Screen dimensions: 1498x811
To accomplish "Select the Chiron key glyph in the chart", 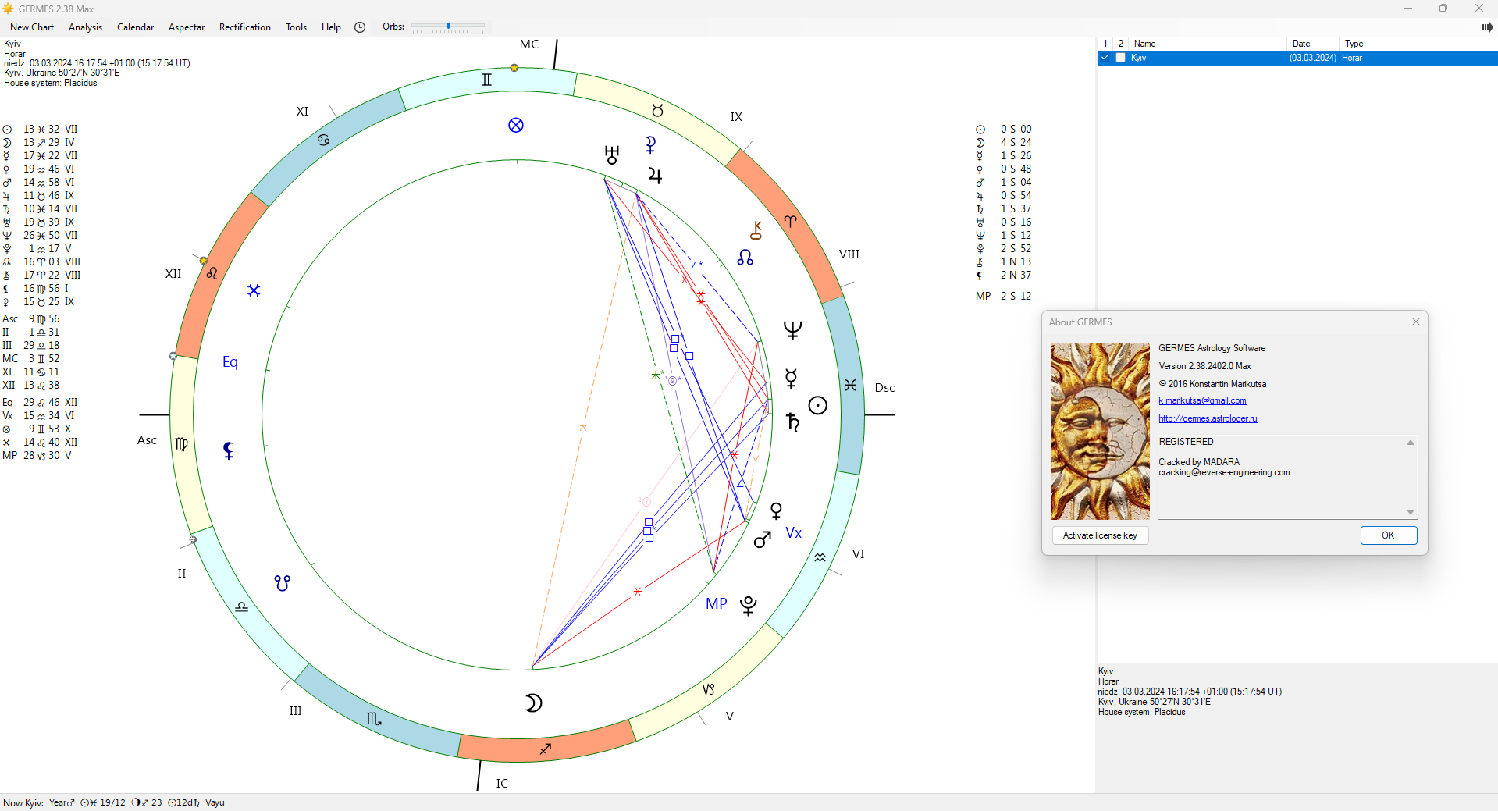I will (756, 230).
